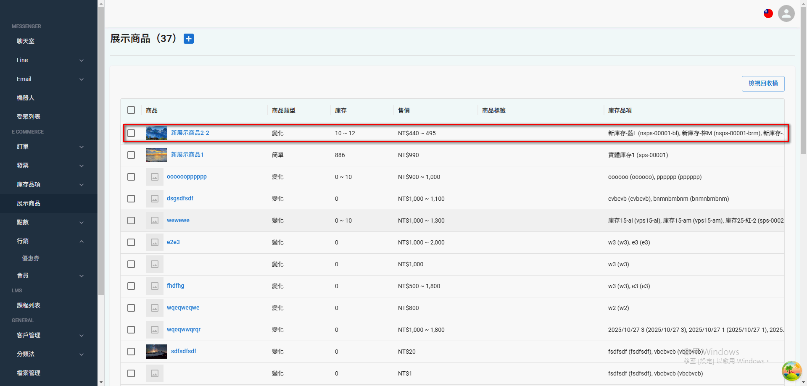Open the 新展示商品1 sunset thumbnail
This screenshot has width=807, height=386.
[157, 155]
